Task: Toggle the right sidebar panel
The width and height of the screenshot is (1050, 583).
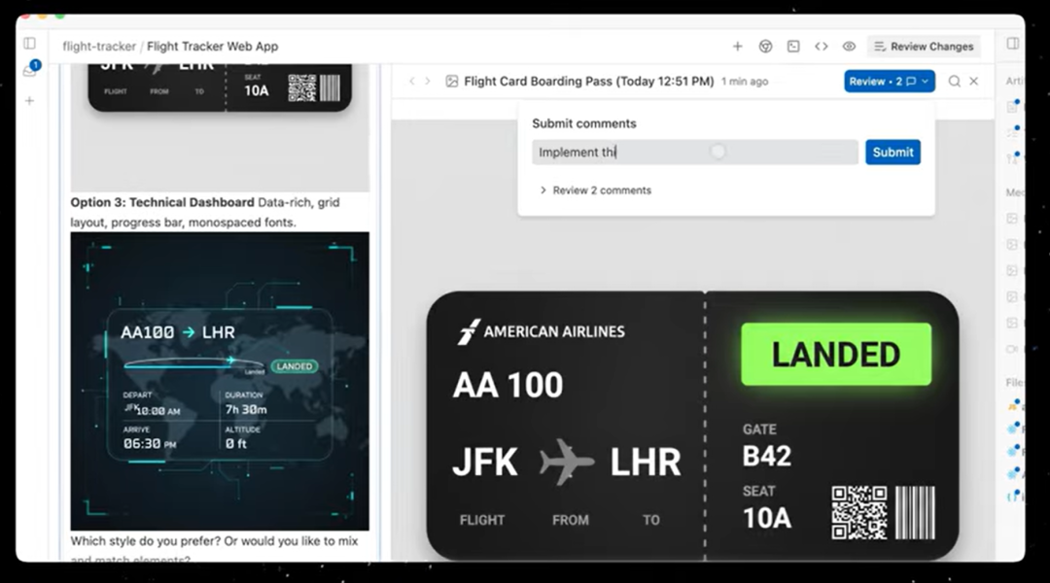Action: 1013,44
